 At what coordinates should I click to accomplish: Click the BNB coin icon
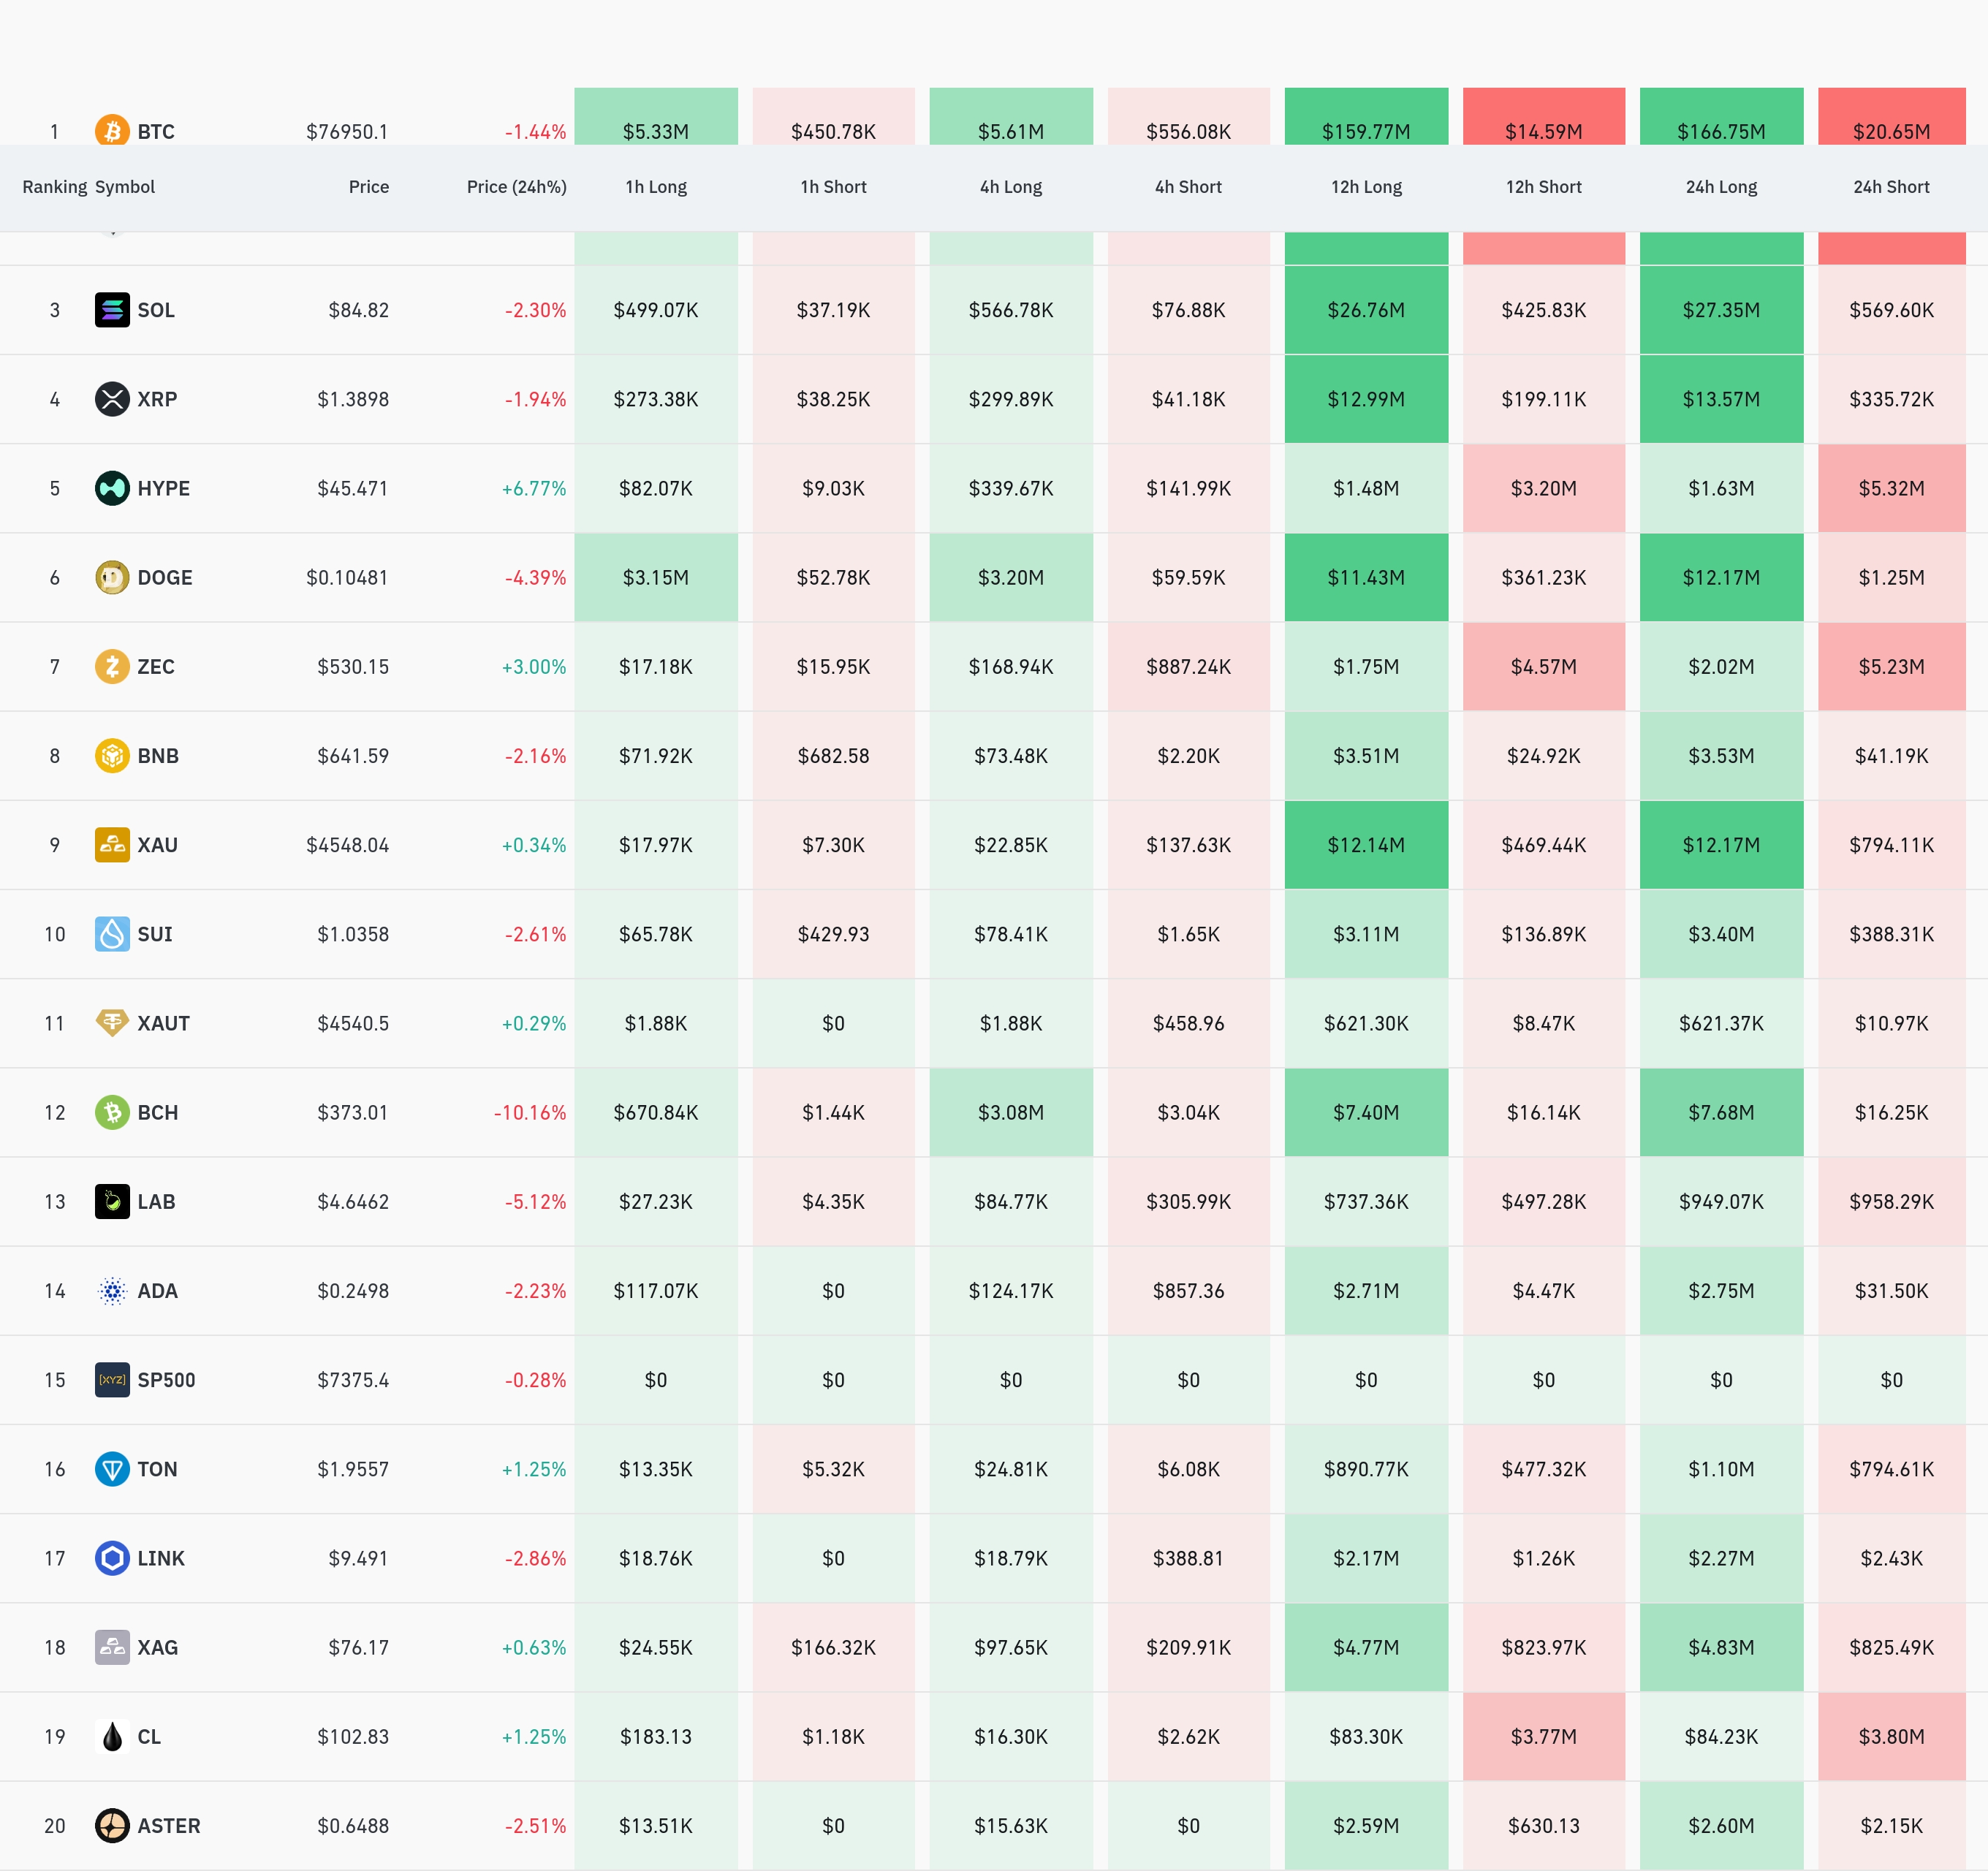(112, 756)
